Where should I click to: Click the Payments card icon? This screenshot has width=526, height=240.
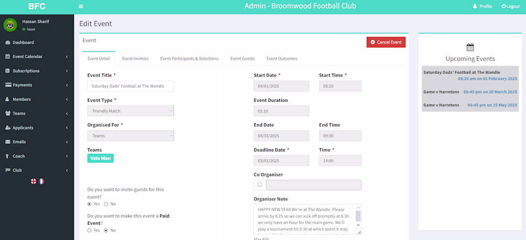click(8, 85)
